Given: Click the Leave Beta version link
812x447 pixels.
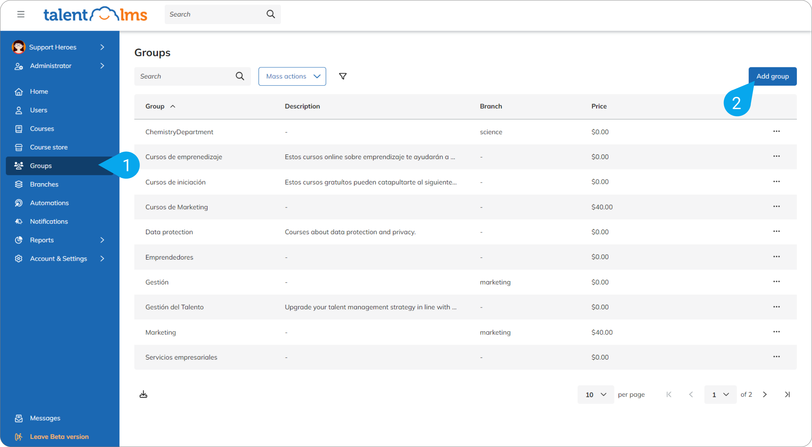Looking at the screenshot, I should tap(59, 436).
